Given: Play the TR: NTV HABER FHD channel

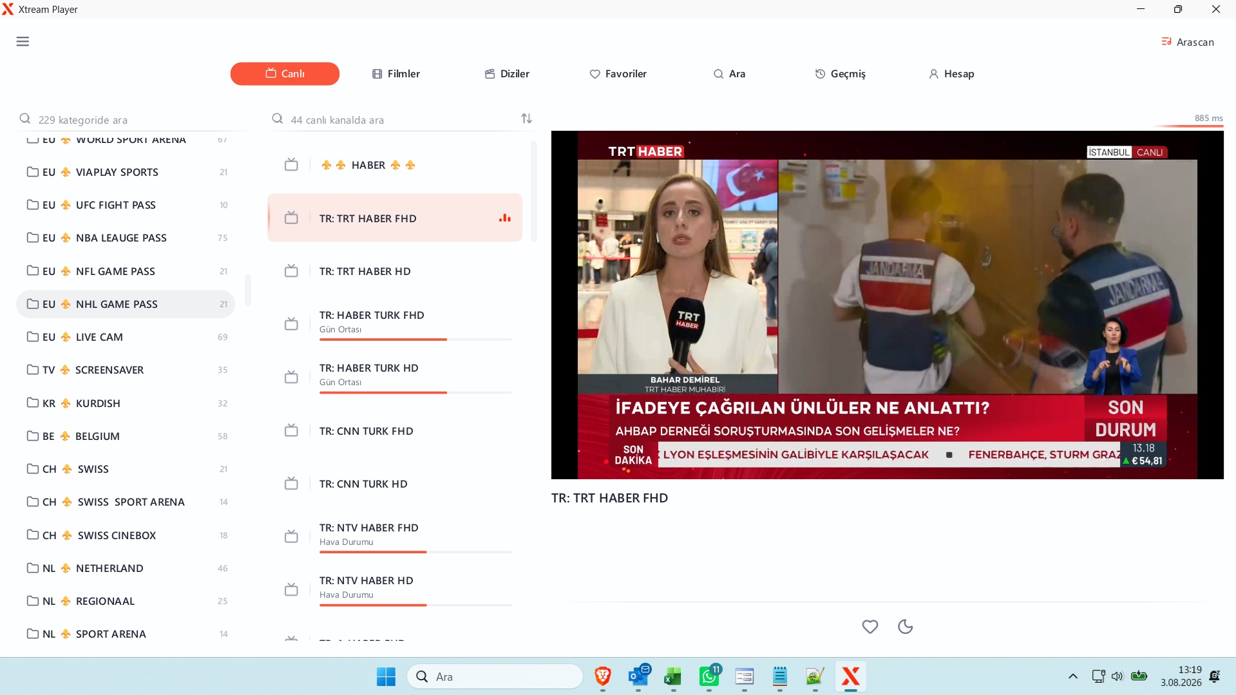Looking at the screenshot, I should 395,537.
